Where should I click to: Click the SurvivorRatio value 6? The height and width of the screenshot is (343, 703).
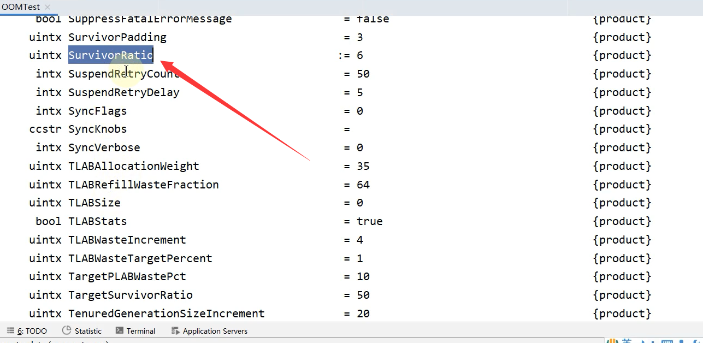360,55
